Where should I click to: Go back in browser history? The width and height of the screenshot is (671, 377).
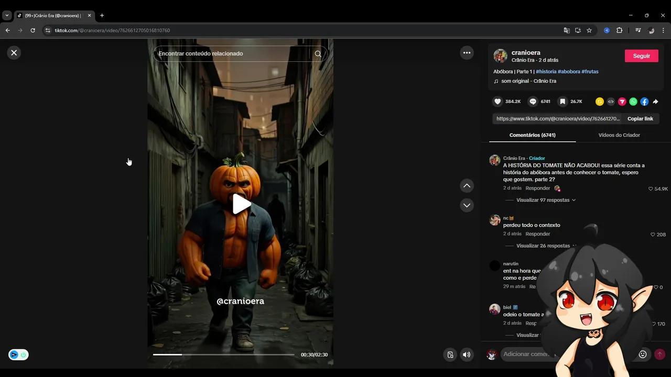tap(7, 30)
